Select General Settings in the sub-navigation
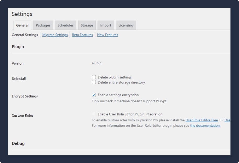The width and height of the screenshot is (239, 163). tap(25, 35)
